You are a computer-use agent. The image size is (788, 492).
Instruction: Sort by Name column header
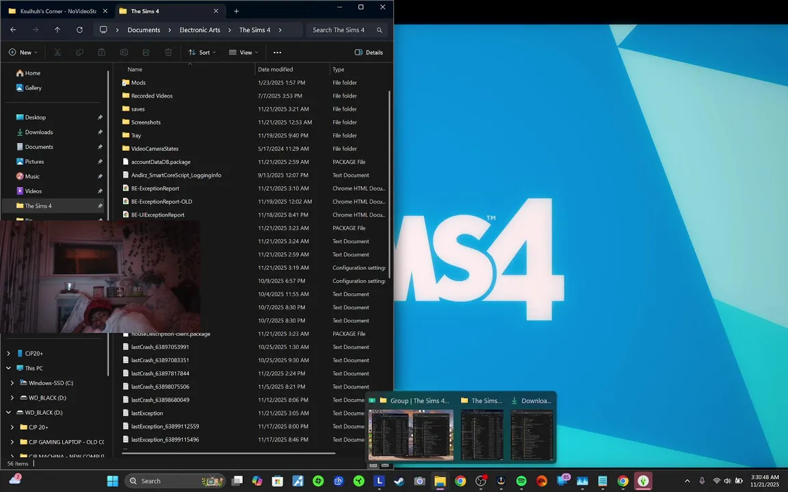coord(135,69)
